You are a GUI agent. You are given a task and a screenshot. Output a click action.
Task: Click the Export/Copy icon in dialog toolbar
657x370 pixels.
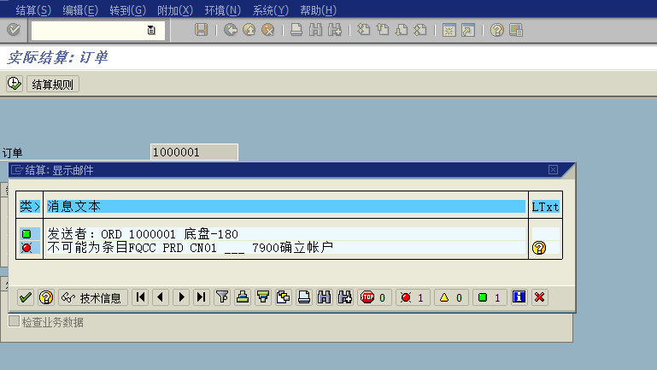coord(284,297)
